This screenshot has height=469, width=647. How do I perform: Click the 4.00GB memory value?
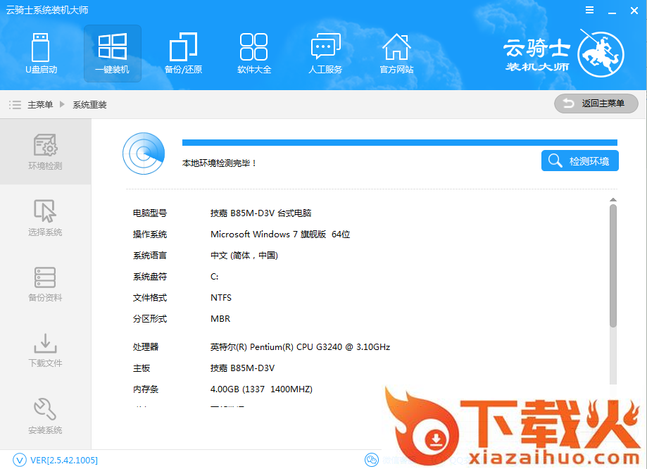coord(261,389)
